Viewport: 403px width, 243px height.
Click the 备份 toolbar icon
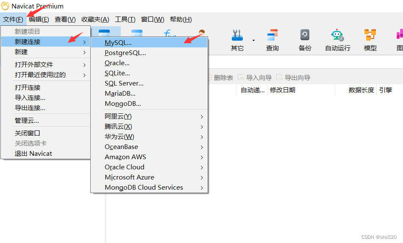(305, 40)
